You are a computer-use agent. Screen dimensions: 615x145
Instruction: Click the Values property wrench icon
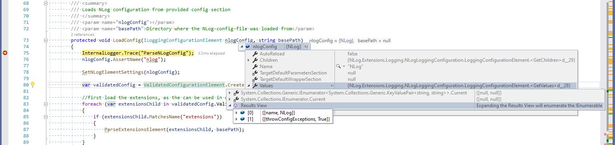point(255,86)
